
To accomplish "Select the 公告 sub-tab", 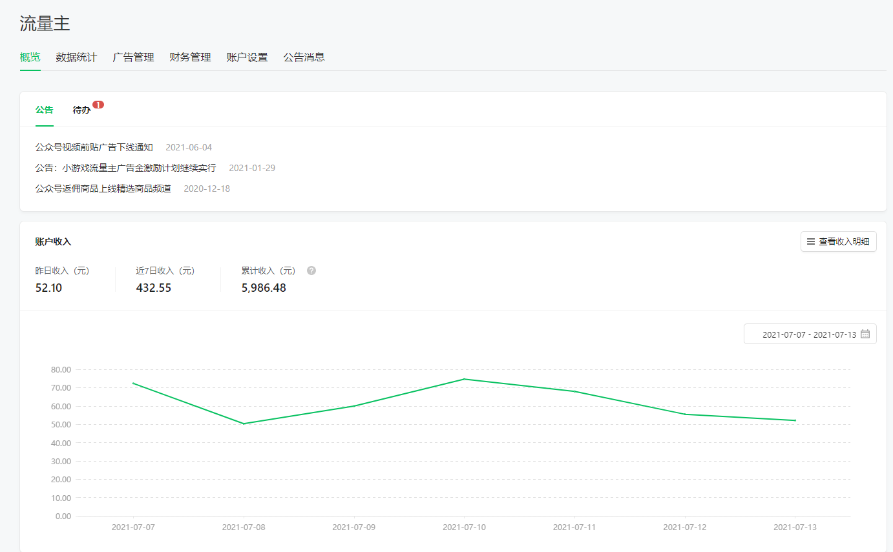I will pos(45,110).
